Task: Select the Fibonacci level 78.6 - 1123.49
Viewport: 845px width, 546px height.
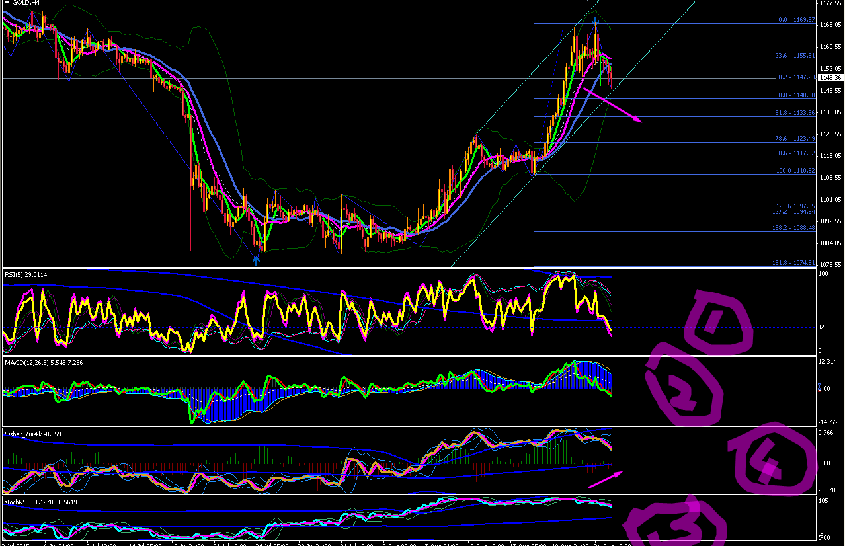Action: (796, 138)
